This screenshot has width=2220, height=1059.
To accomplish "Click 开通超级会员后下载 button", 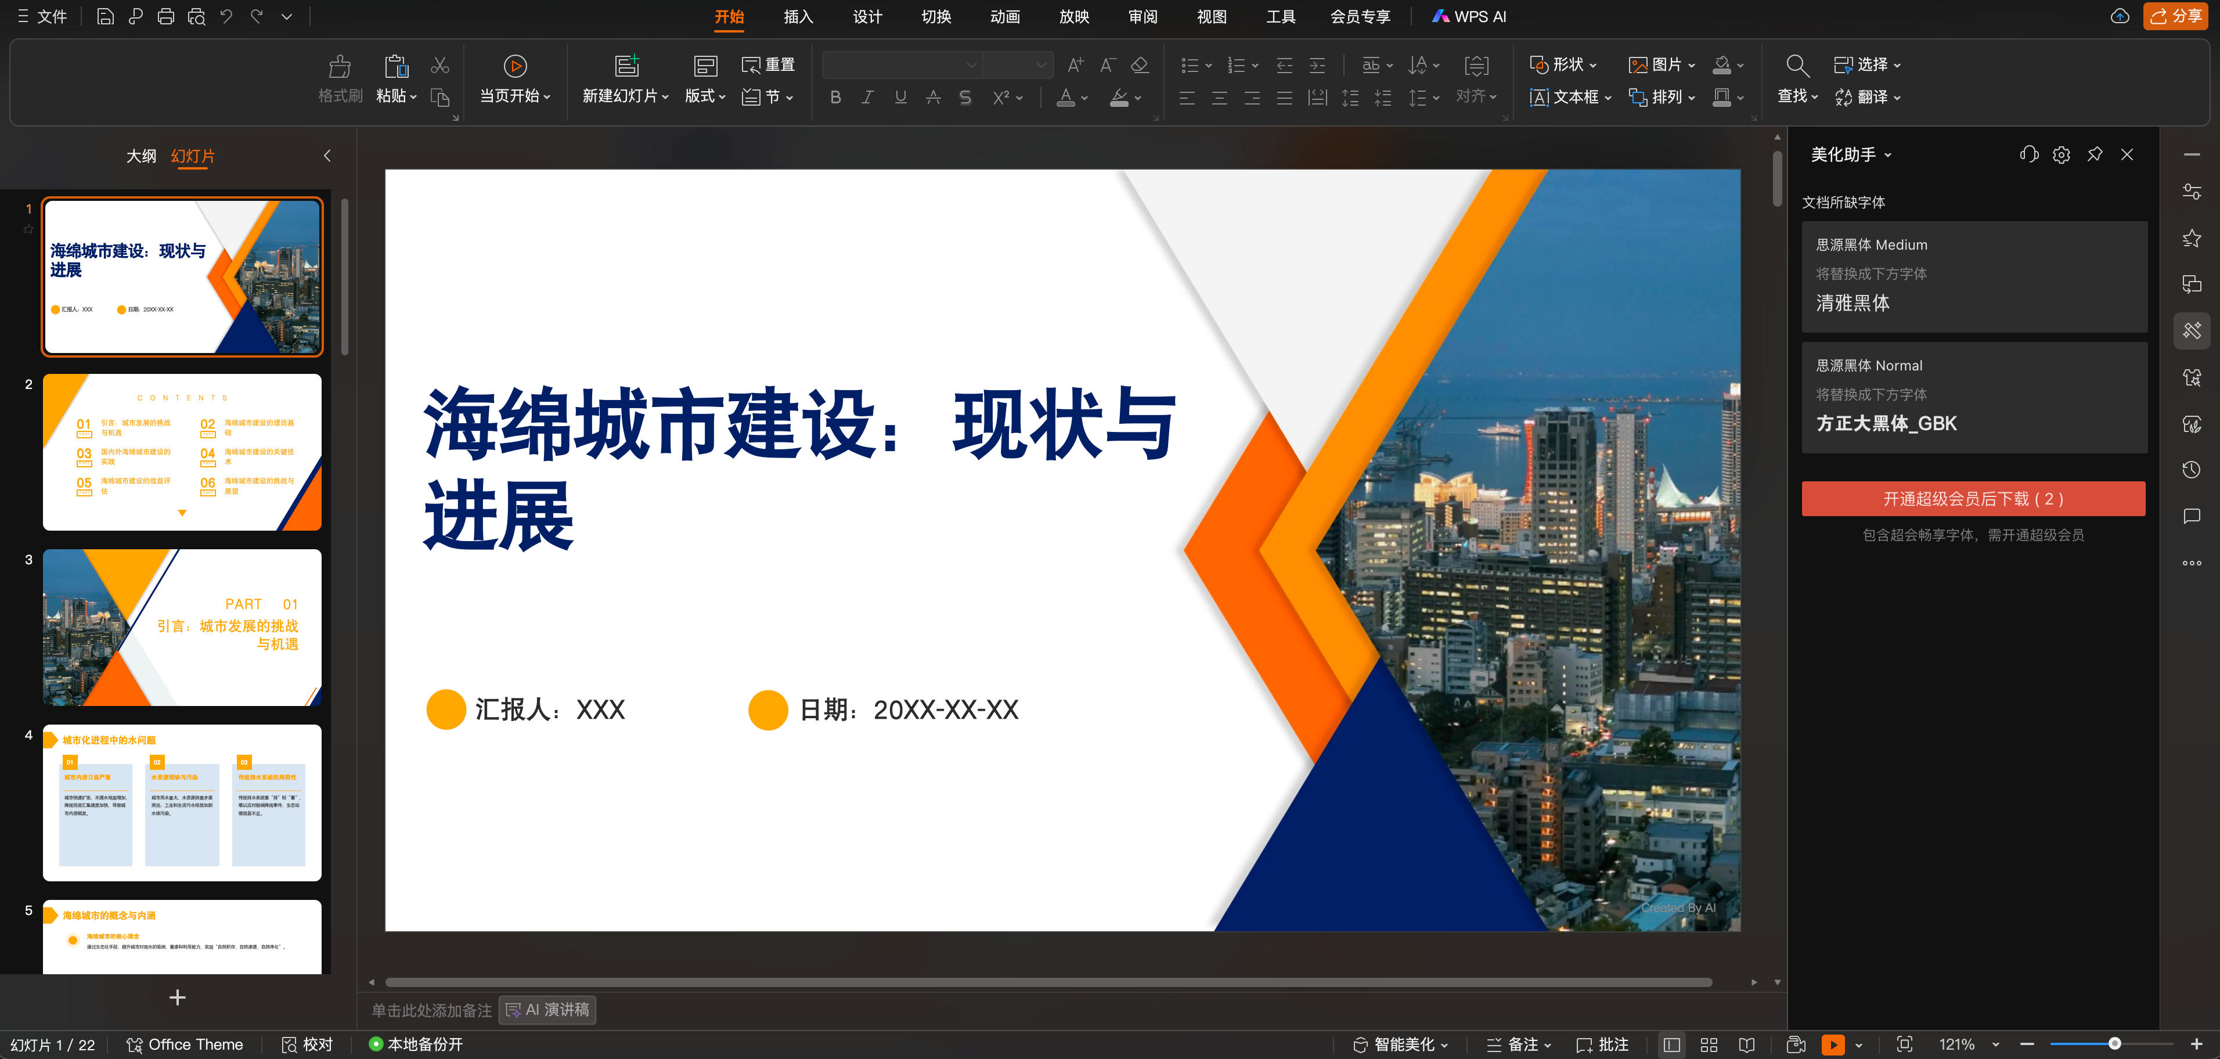I will click(x=1973, y=499).
